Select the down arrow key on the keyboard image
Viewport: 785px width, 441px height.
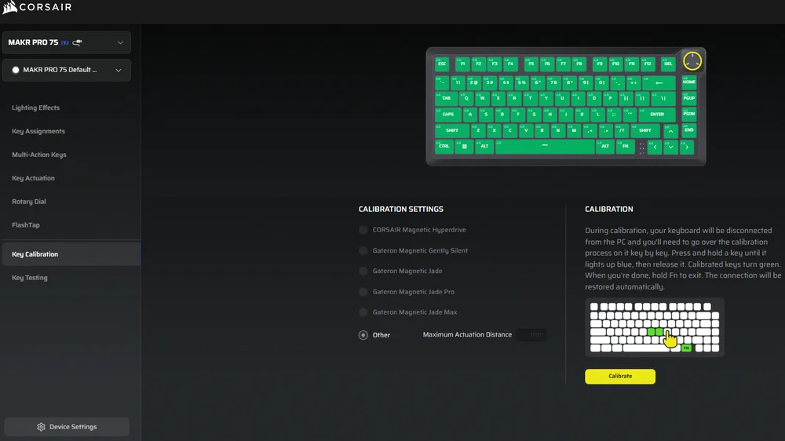670,148
